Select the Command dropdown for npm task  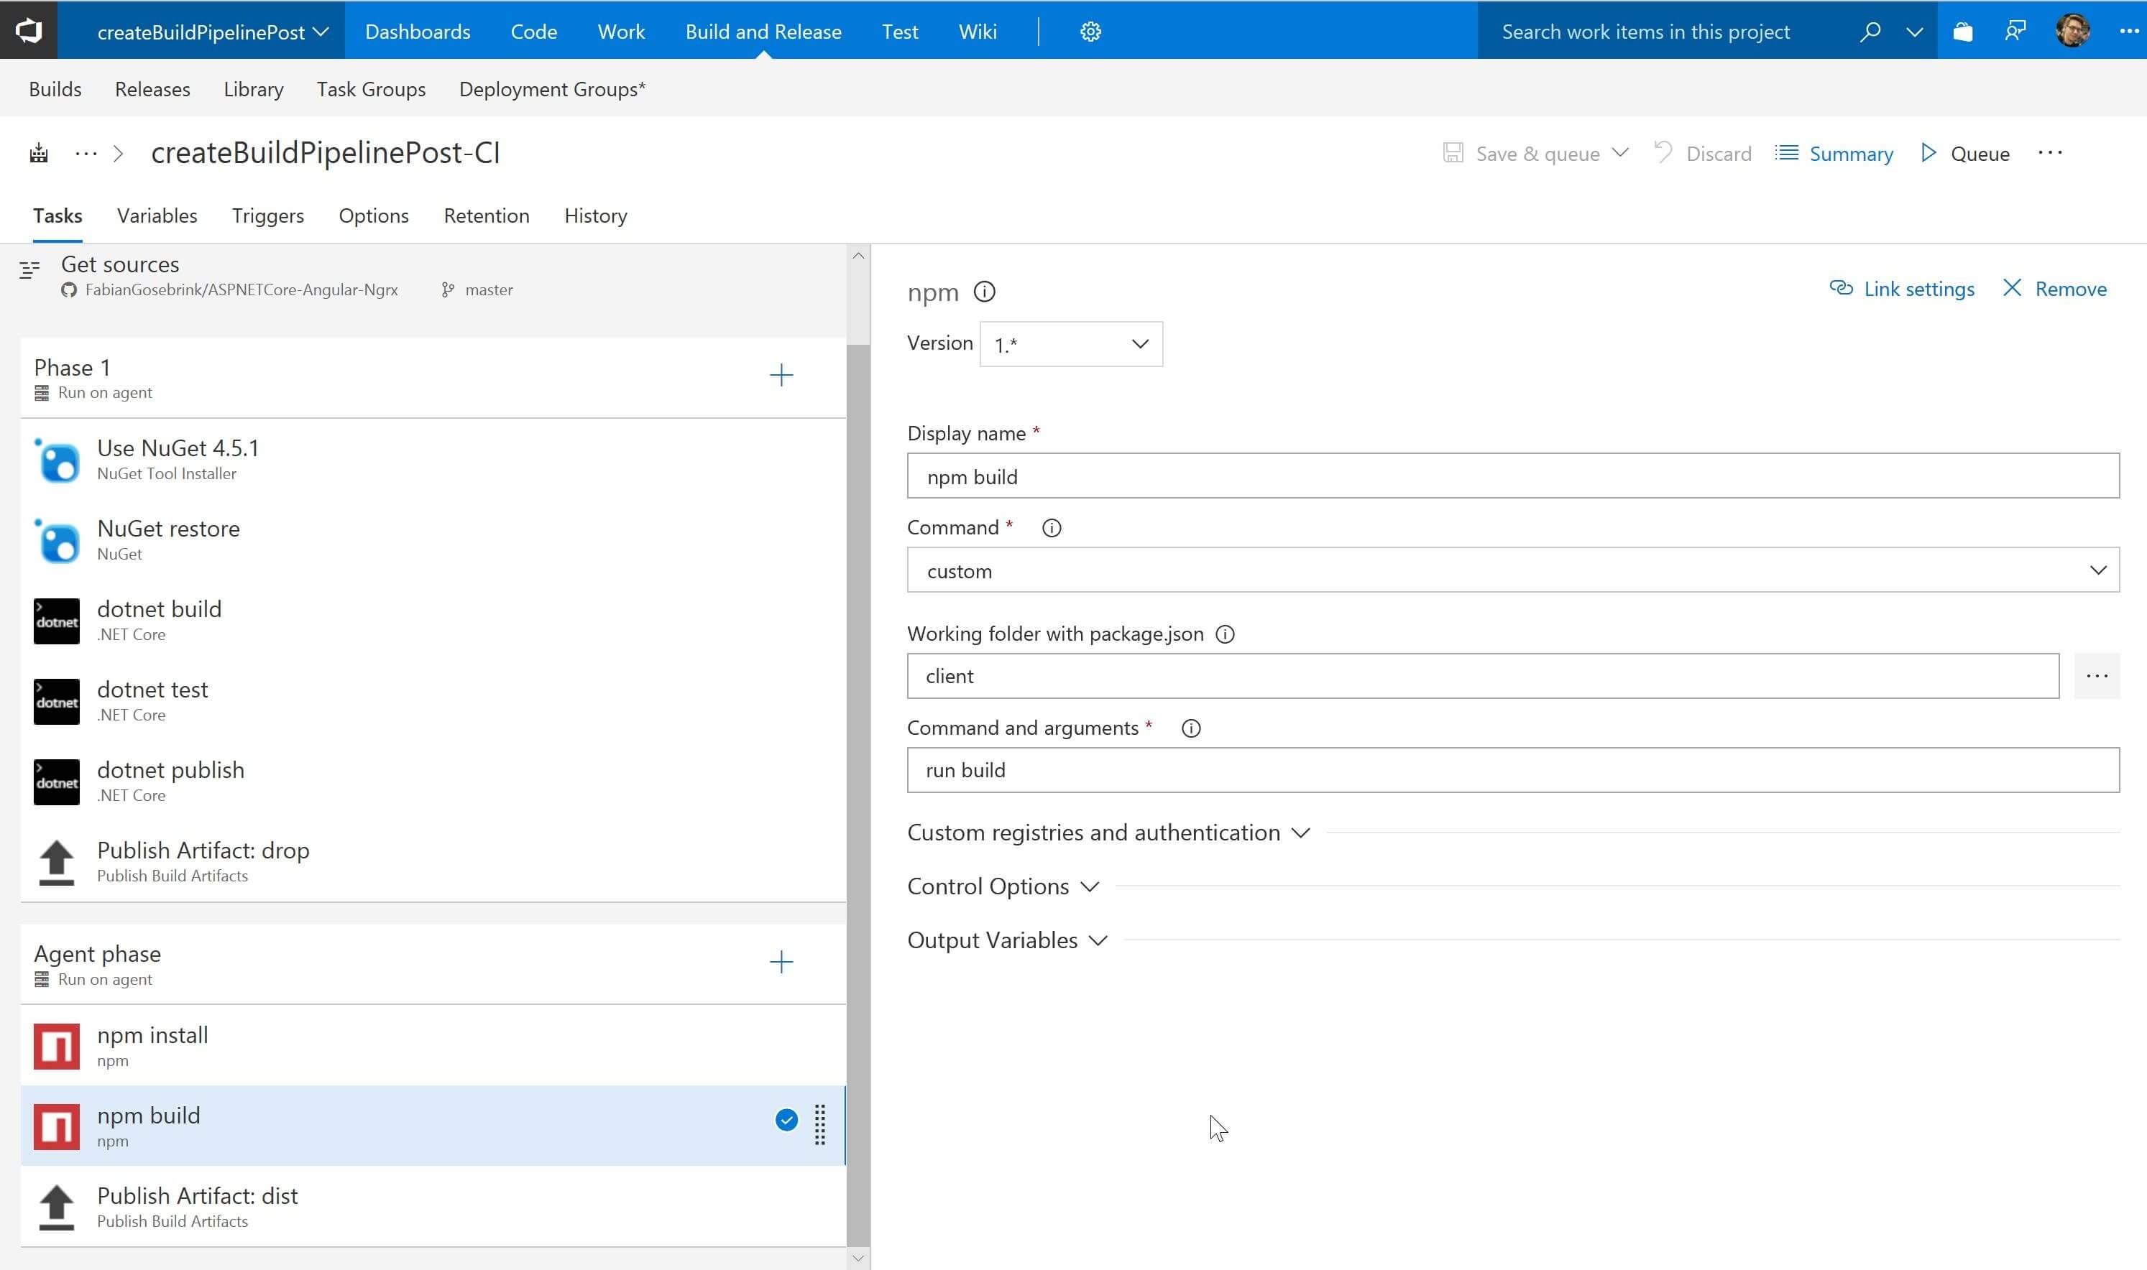1512,570
